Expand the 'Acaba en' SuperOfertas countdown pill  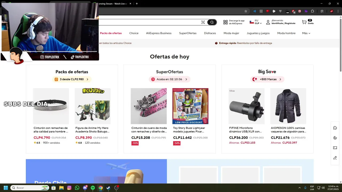pyautogui.click(x=169, y=79)
